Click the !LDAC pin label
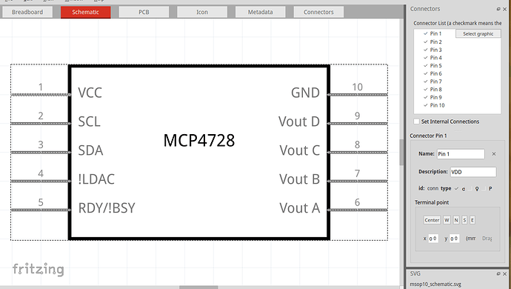The height and width of the screenshot is (289, 511). click(x=96, y=179)
